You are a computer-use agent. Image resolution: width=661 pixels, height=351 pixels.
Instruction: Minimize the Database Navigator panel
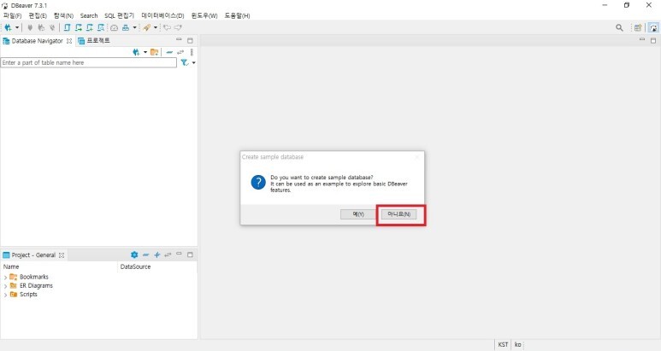pos(179,39)
